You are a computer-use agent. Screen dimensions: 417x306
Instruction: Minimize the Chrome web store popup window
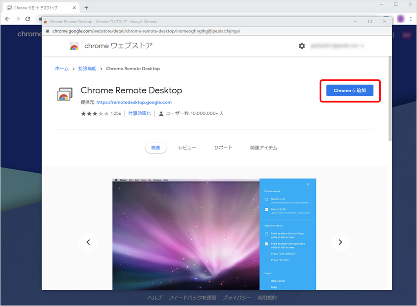[x=355, y=22]
